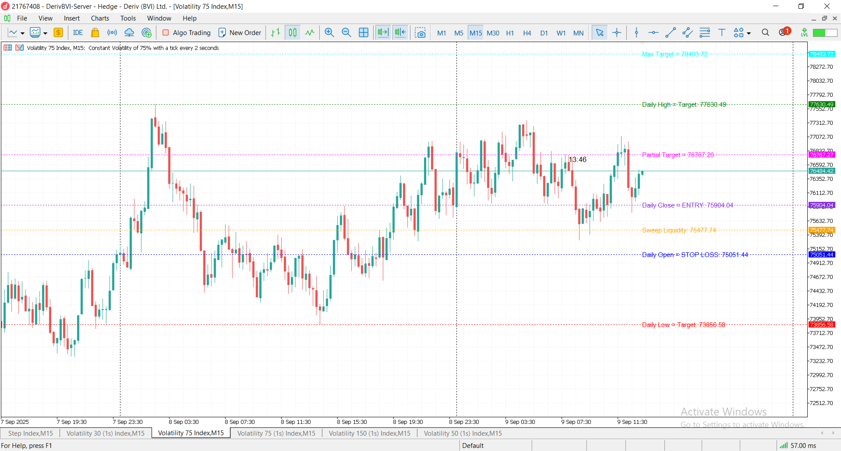
Task: Open the View menu
Action: coord(46,18)
